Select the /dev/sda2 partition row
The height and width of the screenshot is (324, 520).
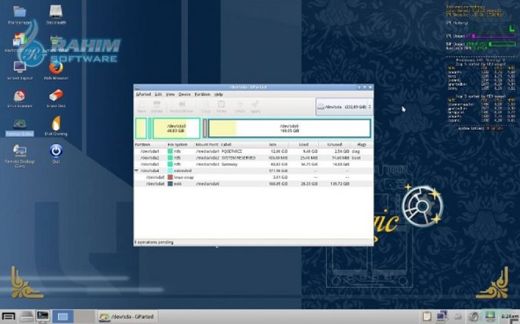coord(253,158)
